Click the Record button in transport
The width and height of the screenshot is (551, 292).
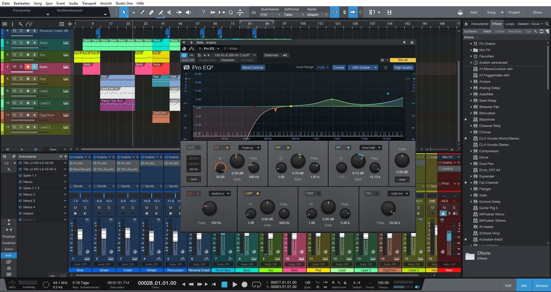245,284
